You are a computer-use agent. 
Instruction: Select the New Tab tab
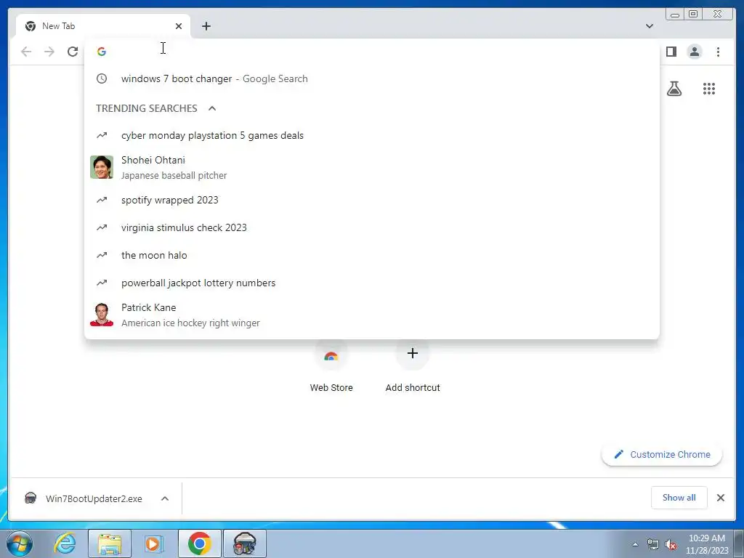[103, 26]
